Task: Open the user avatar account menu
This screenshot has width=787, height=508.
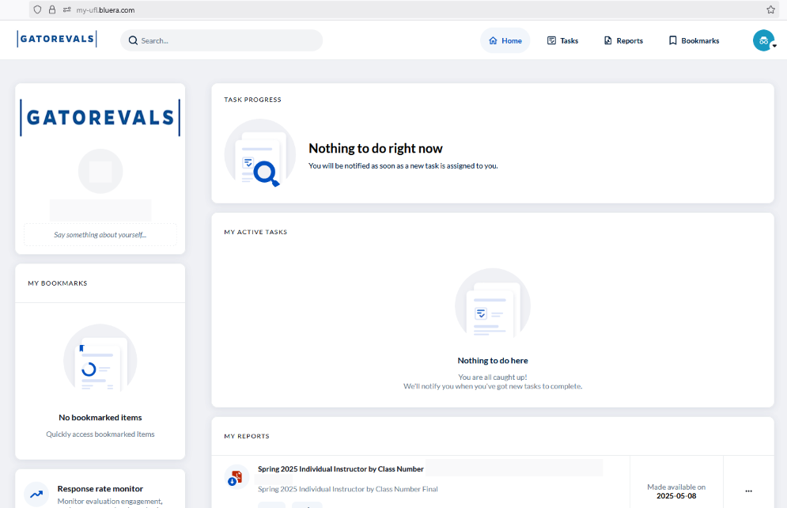Action: (764, 40)
